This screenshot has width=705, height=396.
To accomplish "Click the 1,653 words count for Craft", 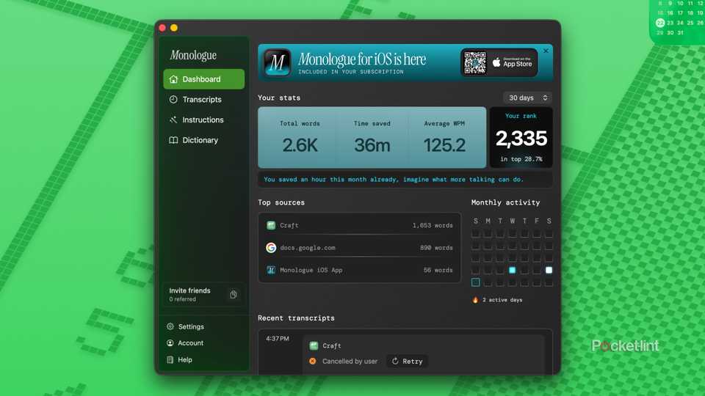I will click(433, 225).
